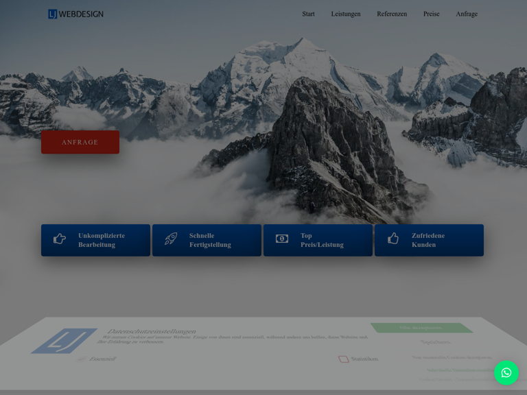527x395 pixels.
Task: Click the pointing hand icon for Unkomplizierte Bearbeitung
Action: pos(60,239)
